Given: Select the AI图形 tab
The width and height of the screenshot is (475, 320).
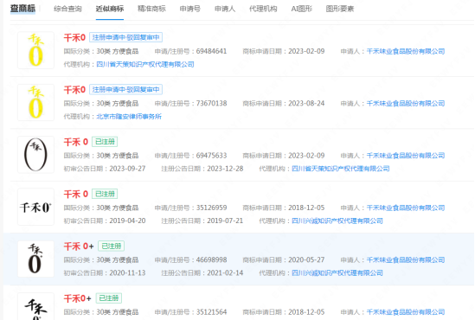Looking at the screenshot, I should [x=301, y=9].
